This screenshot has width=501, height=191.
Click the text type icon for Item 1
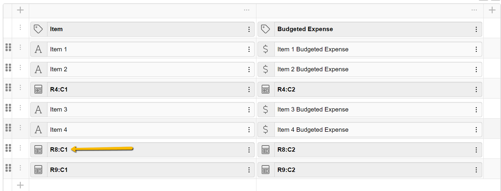(39, 49)
